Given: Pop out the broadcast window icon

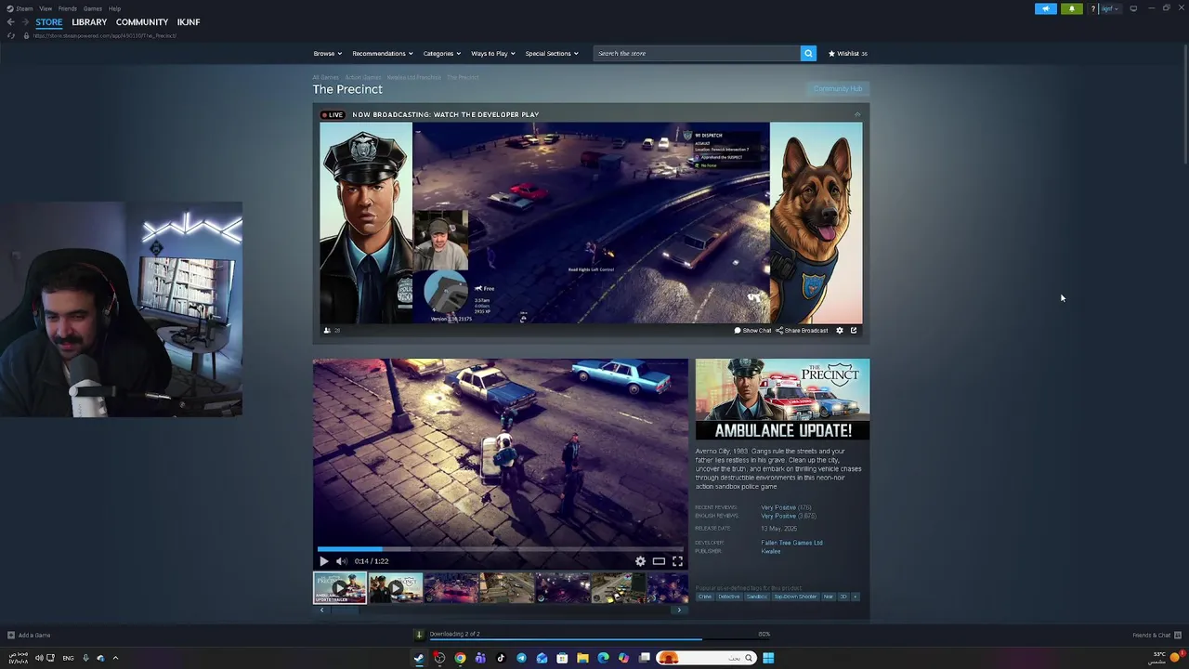Looking at the screenshot, I should point(854,330).
